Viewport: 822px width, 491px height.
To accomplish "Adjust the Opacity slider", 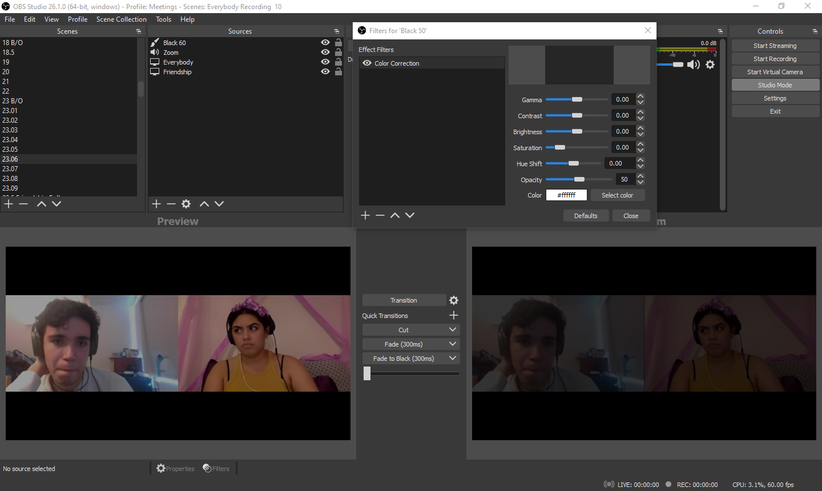I will 579,179.
